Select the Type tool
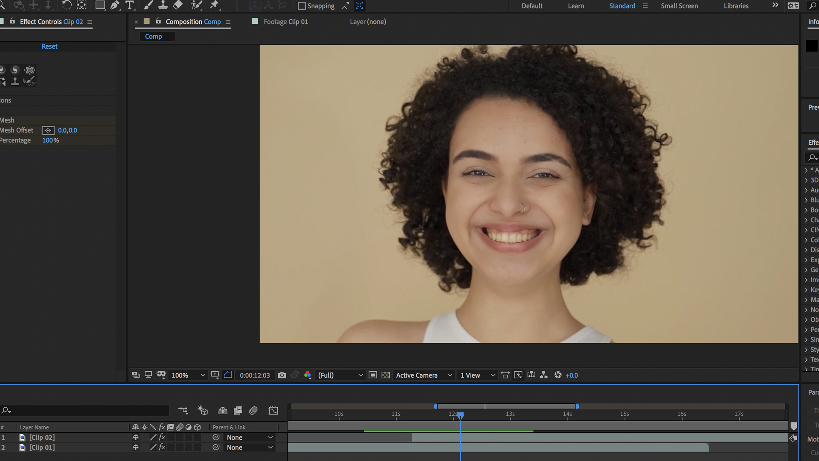This screenshot has width=819, height=461. coord(130,6)
